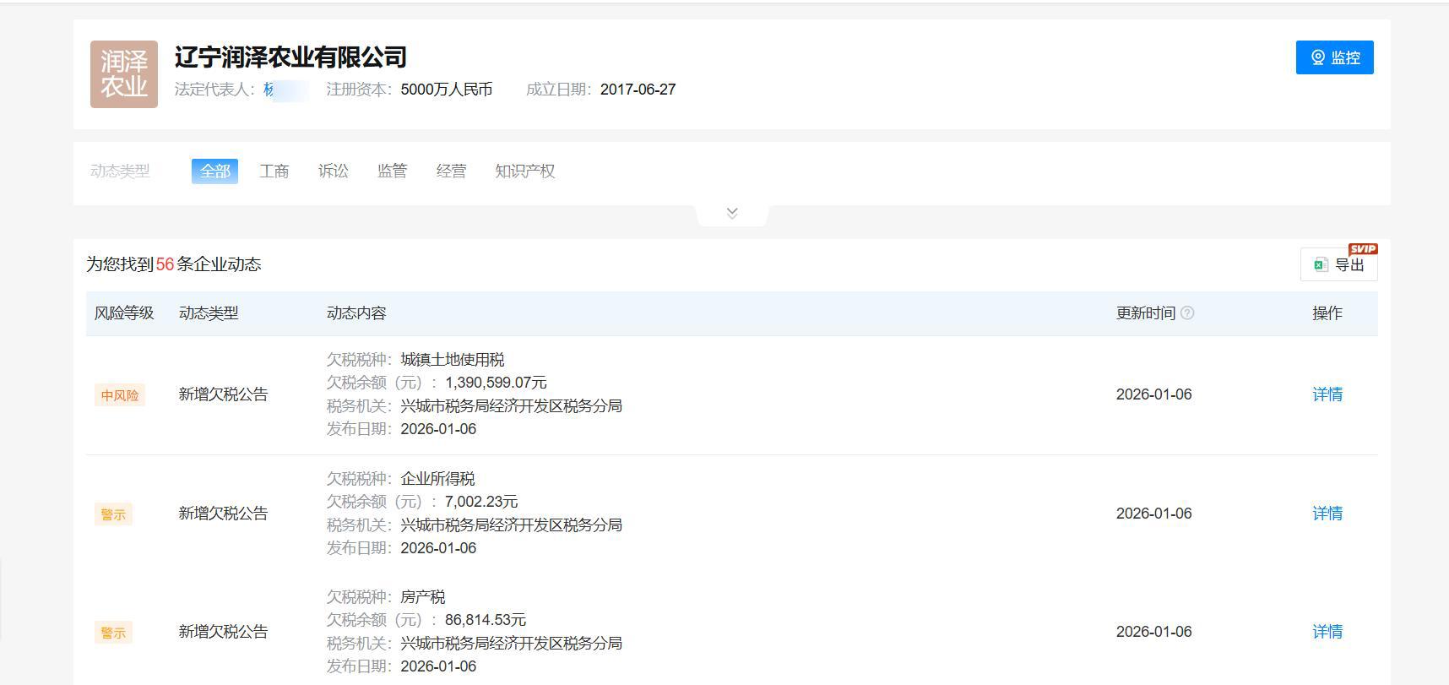Click the 警示 tag on 房产税 row

click(113, 633)
